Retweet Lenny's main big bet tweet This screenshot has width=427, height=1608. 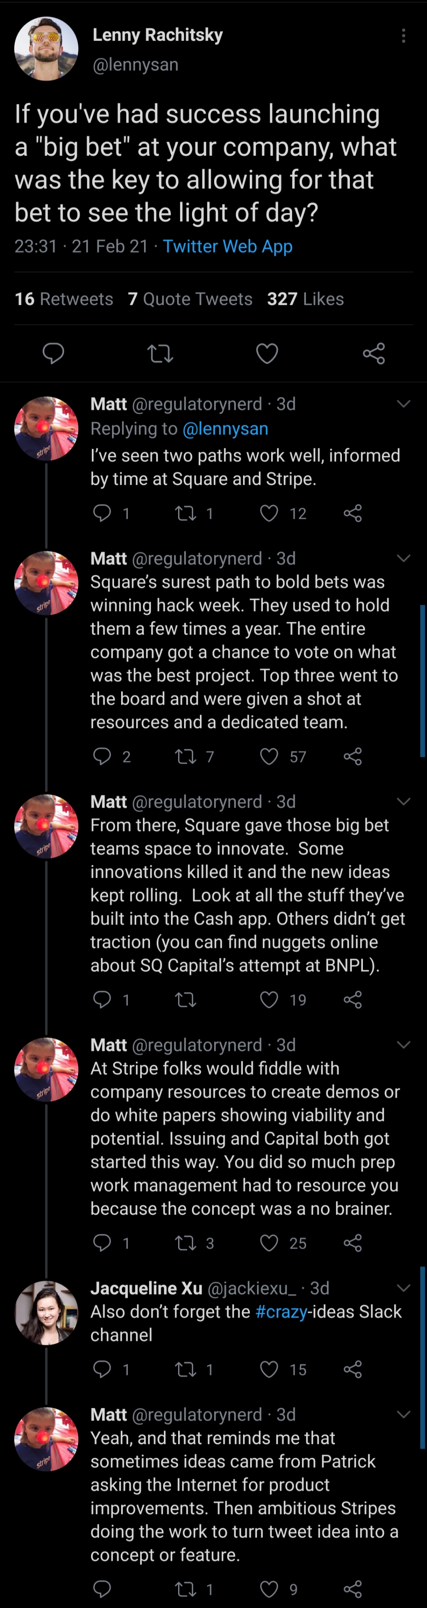click(160, 354)
